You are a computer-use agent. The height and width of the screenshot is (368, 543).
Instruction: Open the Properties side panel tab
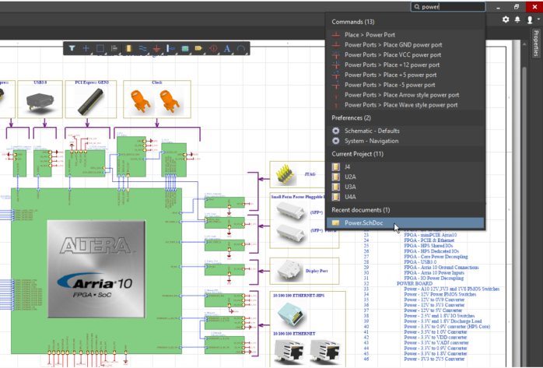click(536, 44)
